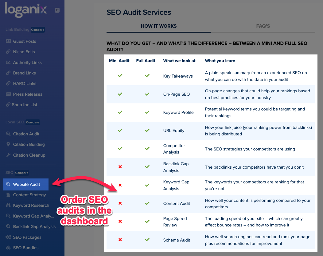Open Content Strategy in the sidebar

click(x=29, y=195)
